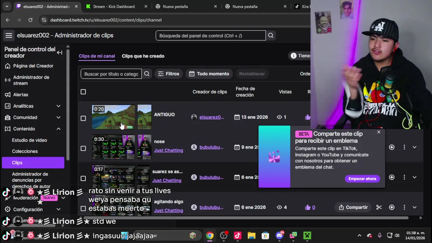Image resolution: width=432 pixels, height=243 pixels.
Task: Show hidden system tray icons chevron
Action: (359, 236)
